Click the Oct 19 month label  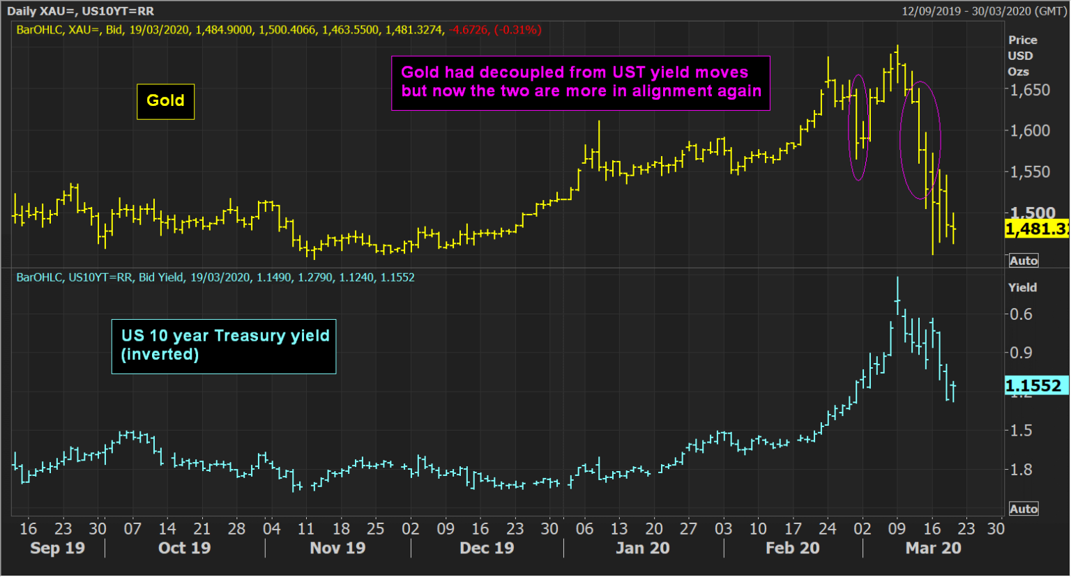pos(184,548)
